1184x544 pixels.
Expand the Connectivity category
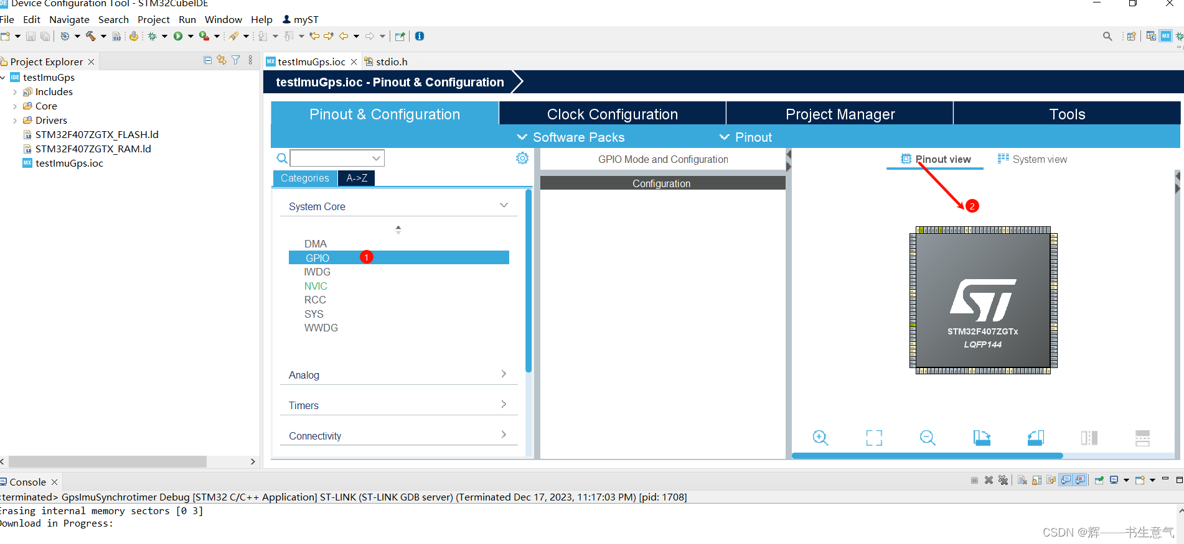[x=504, y=435]
